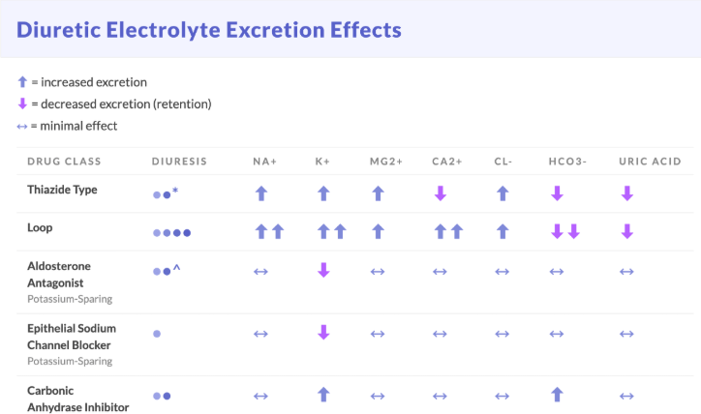Click Carbonic Anhydrase Inhibitor's HCO3- up arrow
The height and width of the screenshot is (414, 701).
pyautogui.click(x=556, y=395)
